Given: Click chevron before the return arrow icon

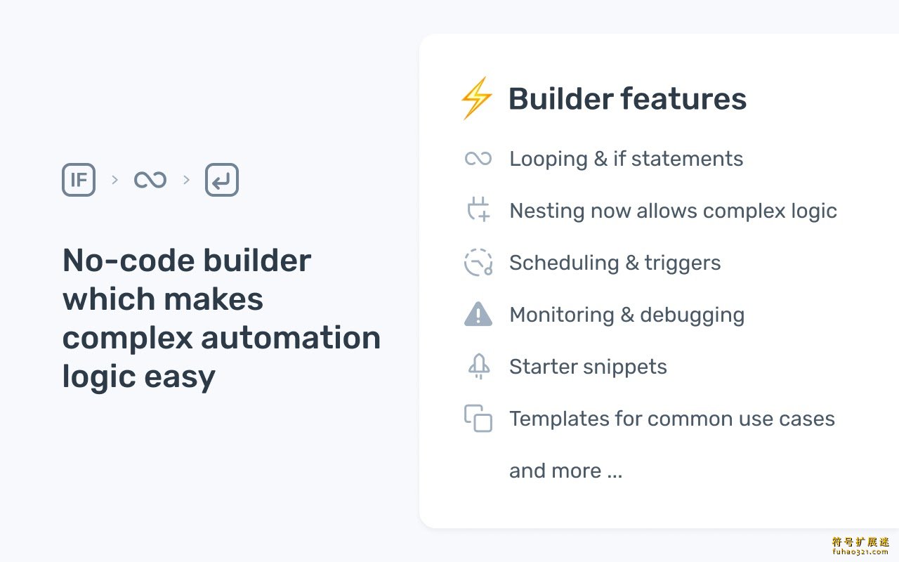Looking at the screenshot, I should (x=186, y=180).
